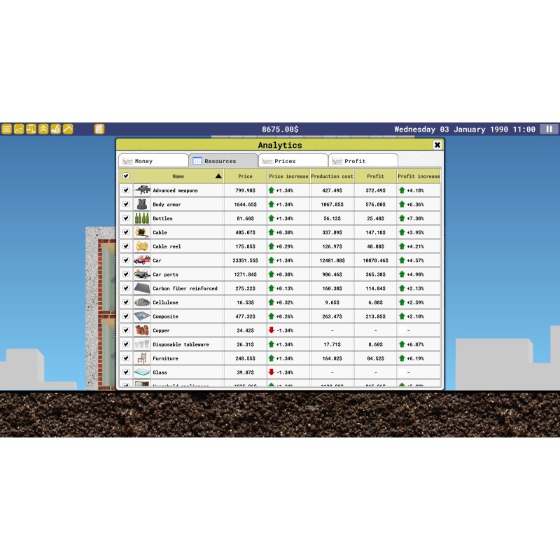This screenshot has height=560, width=560.
Task: Switch to the Prices tab
Action: (293, 161)
